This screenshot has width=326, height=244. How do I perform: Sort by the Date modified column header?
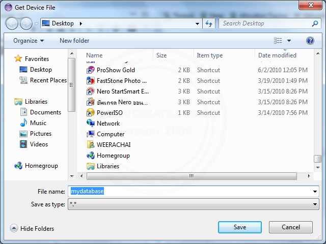277,55
